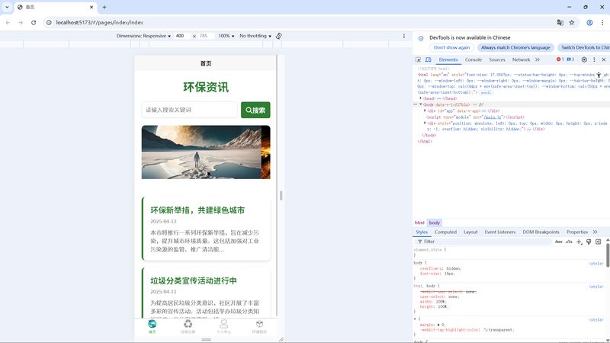Show more Styles sidebar tabs chevron

(595, 232)
